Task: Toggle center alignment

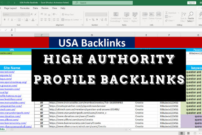Action: click(x=46, y=20)
